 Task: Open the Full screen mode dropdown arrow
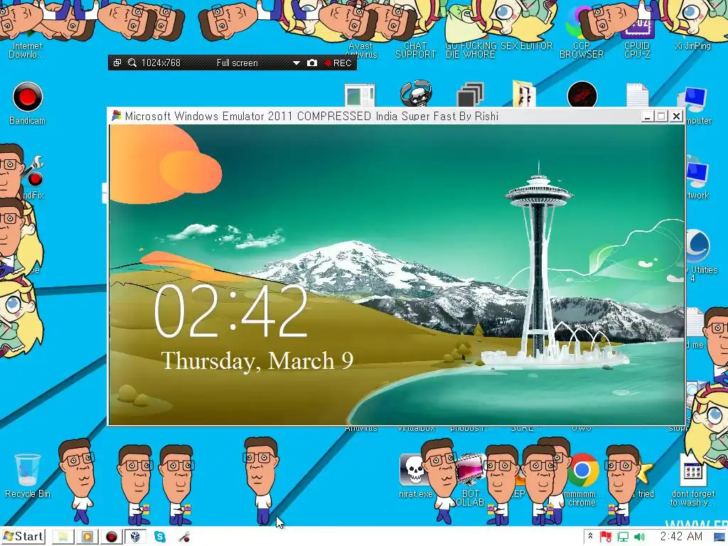pyautogui.click(x=296, y=63)
